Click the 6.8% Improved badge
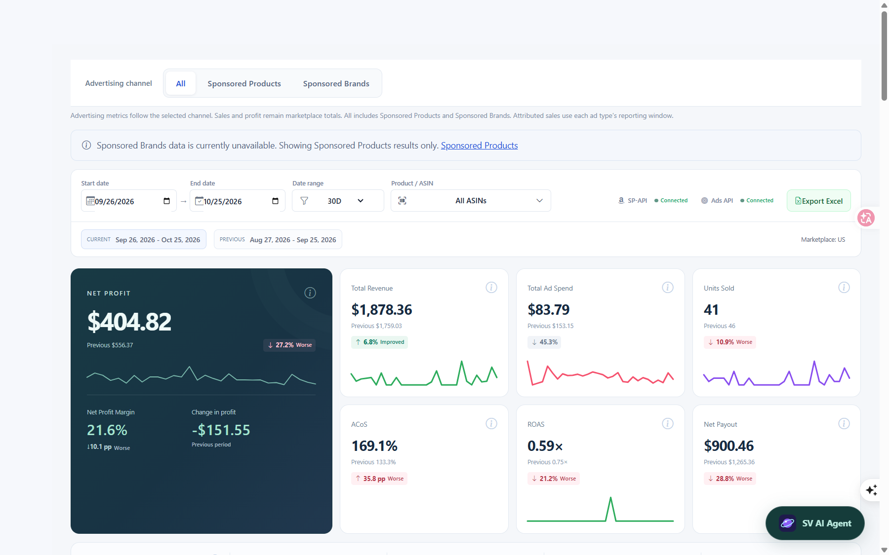 click(379, 342)
